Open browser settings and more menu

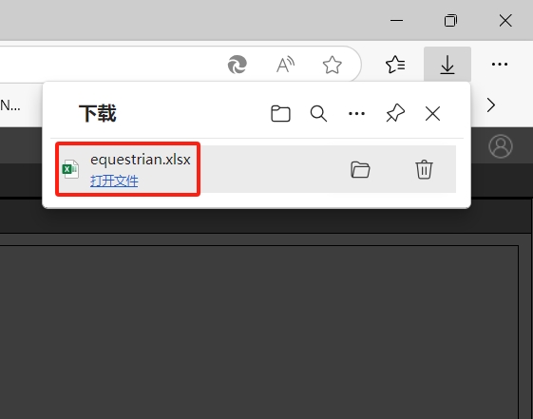click(x=500, y=65)
